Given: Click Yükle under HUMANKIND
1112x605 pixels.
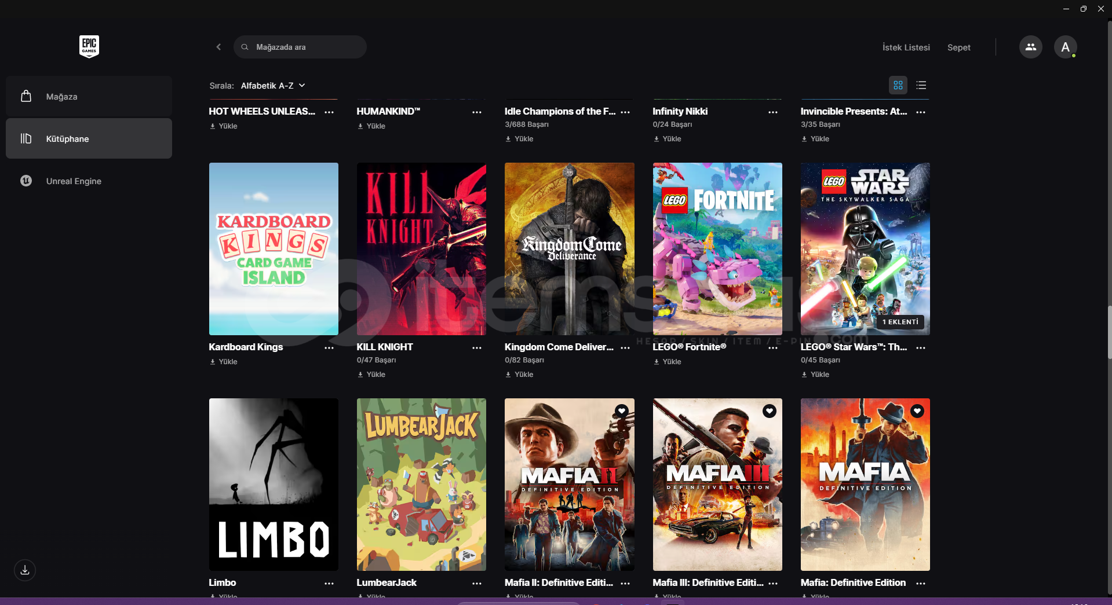Looking at the screenshot, I should pyautogui.click(x=371, y=126).
